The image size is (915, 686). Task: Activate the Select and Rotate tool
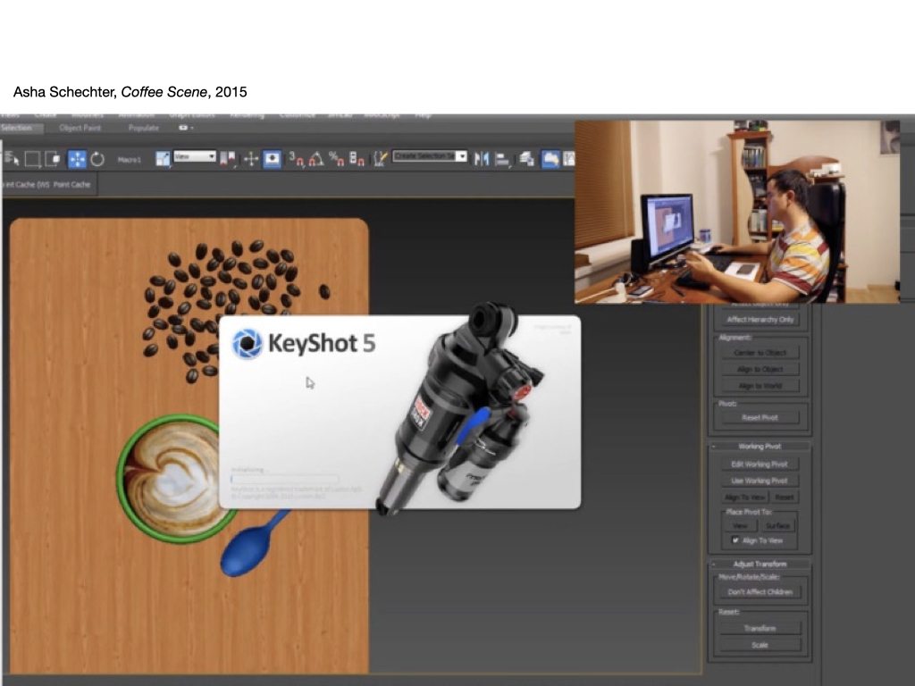[97, 159]
